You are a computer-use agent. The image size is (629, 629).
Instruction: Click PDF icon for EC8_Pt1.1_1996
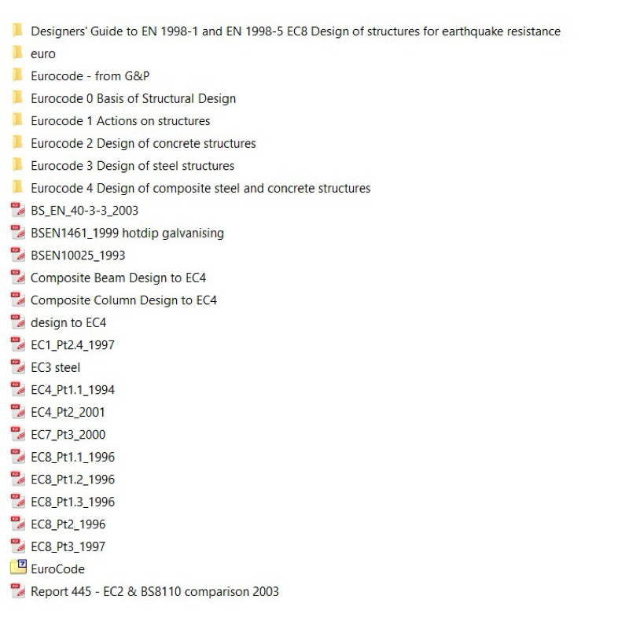pos(18,457)
